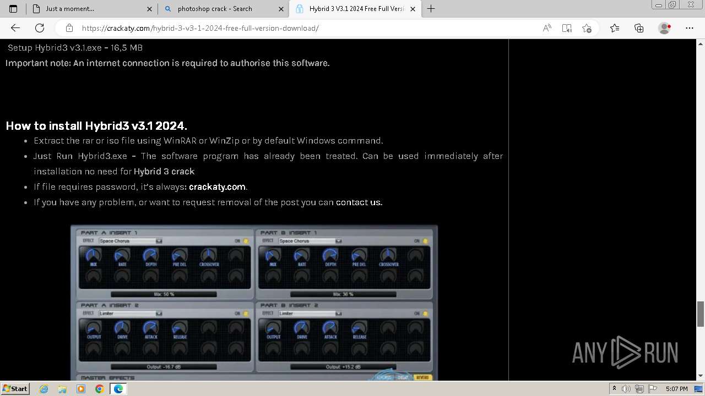
Task: Open the Action Center flag icon
Action: 653,389
